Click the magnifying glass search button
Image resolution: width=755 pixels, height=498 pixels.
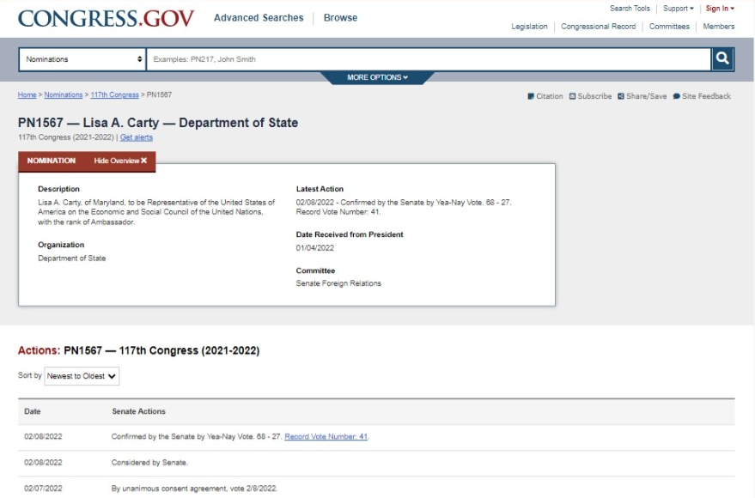(x=722, y=59)
